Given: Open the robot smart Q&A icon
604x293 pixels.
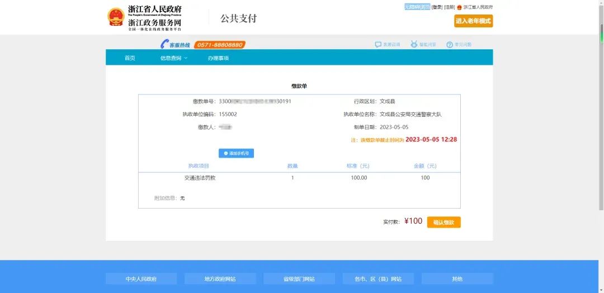Looking at the screenshot, I should coord(414,45).
